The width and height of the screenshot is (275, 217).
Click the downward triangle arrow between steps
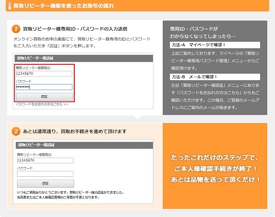[x=137, y=118]
